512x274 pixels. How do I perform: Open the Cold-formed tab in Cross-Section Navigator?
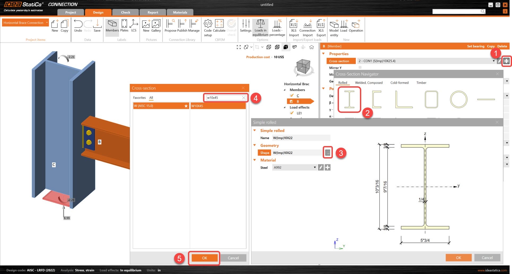[399, 83]
